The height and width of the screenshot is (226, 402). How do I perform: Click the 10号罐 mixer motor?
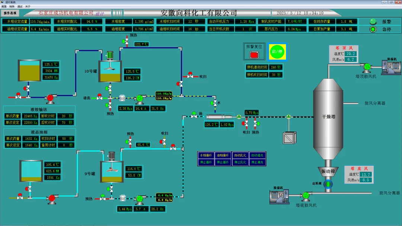[110, 55]
